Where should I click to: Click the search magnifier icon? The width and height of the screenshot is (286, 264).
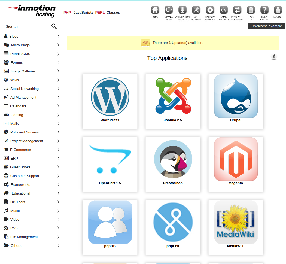click(54, 26)
